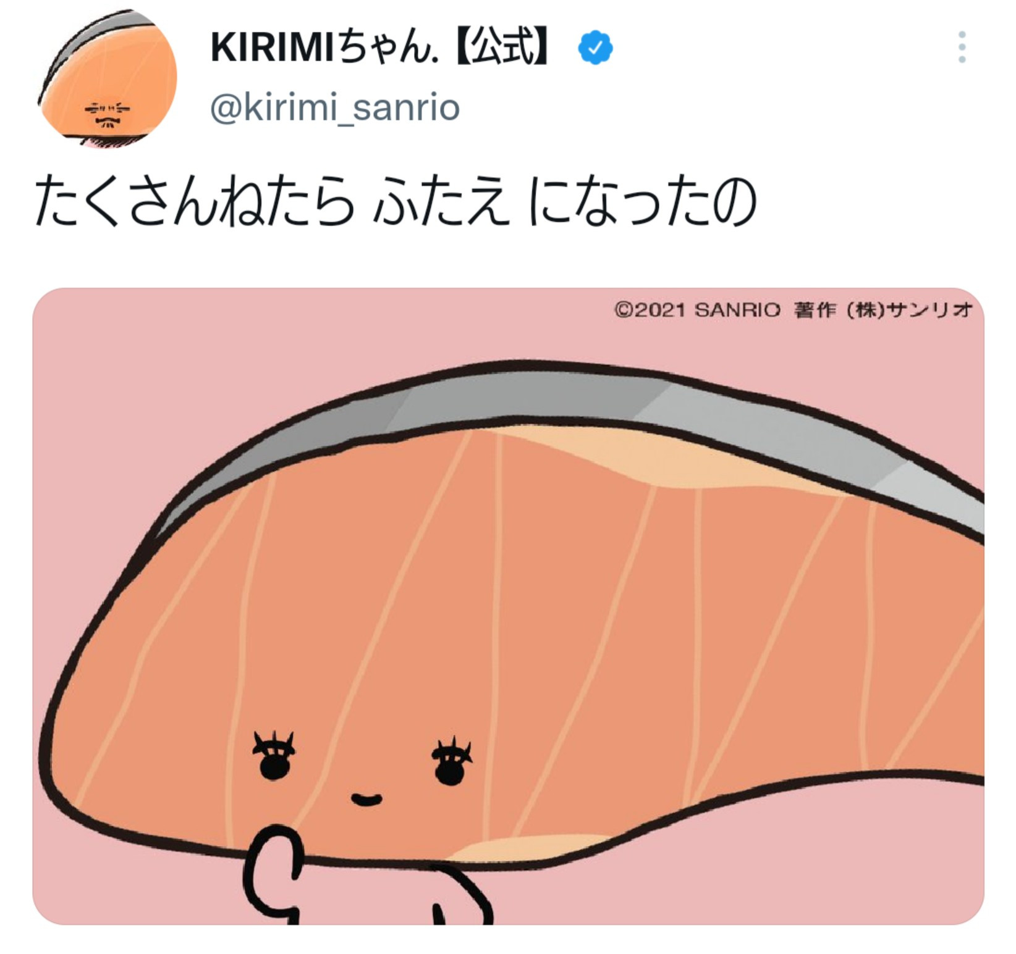Screen dimensions: 1016x954
Task: Click the character's raised hand
Action: [x=275, y=877]
